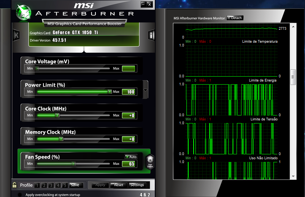Viewport: 305px width, 197px height.
Task: Expand the Power Limit dropdown arrow
Action: coord(145,90)
